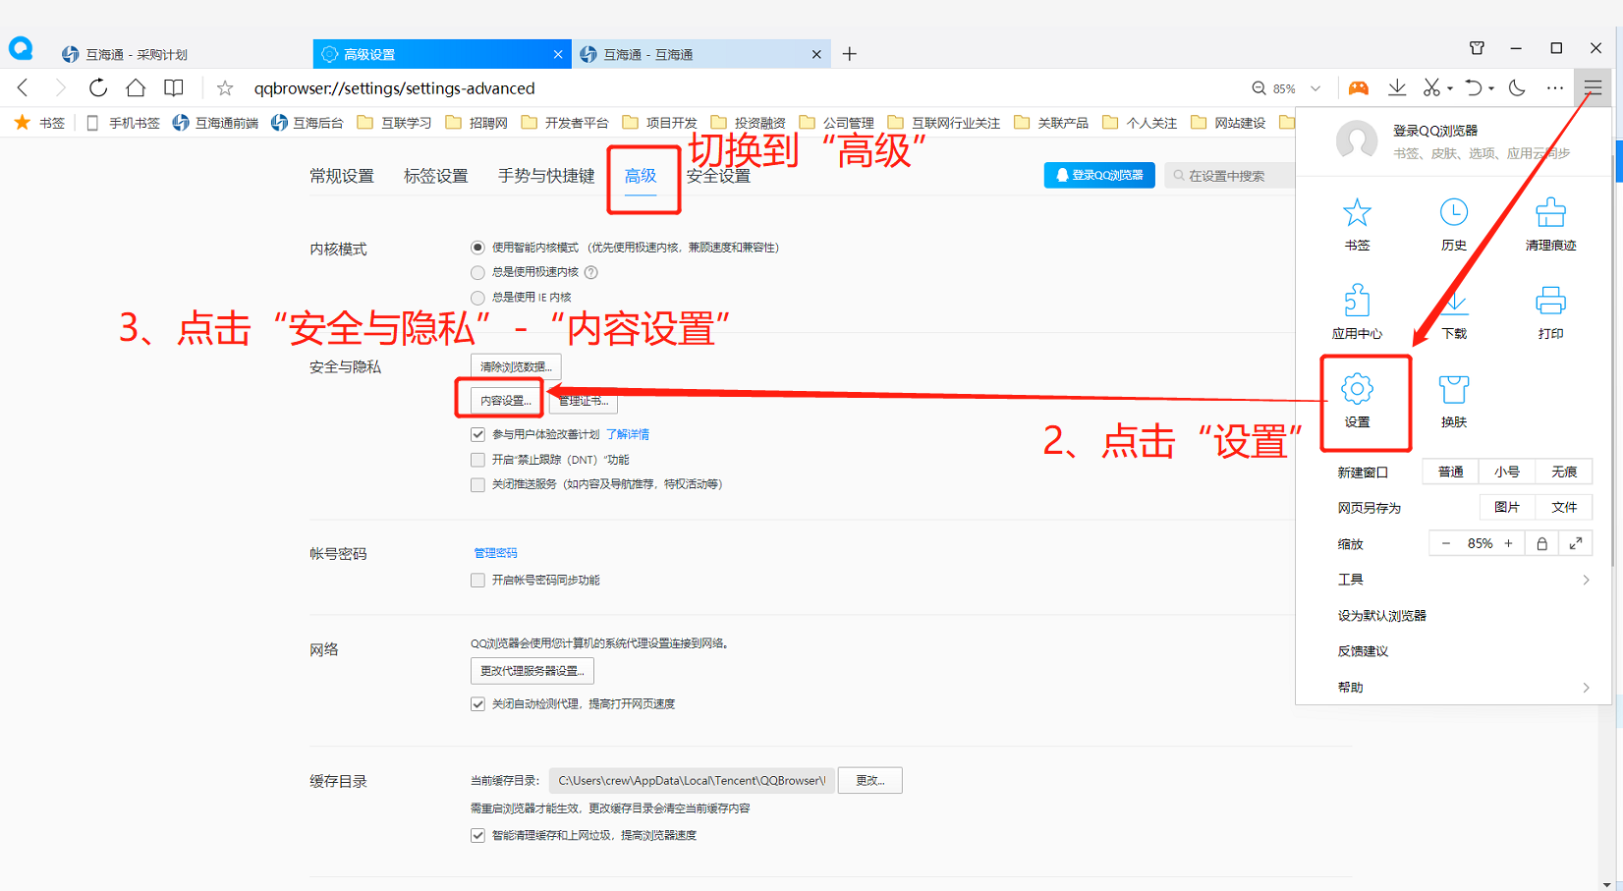1623x891 pixels.
Task: Open 书签 from the menu panel
Action: 1357,225
